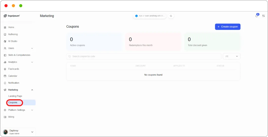The width and height of the screenshot is (268, 137).
Task: Open the Daphney account menu chevron
Action: tap(32, 132)
